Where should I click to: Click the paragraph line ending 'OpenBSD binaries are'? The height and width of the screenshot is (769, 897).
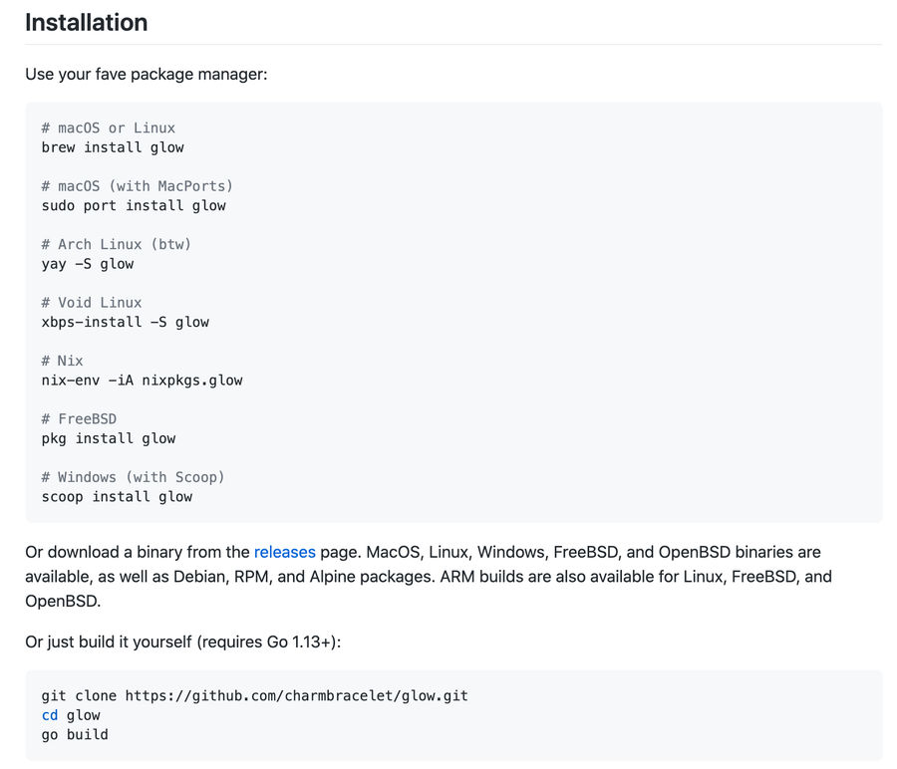click(423, 552)
